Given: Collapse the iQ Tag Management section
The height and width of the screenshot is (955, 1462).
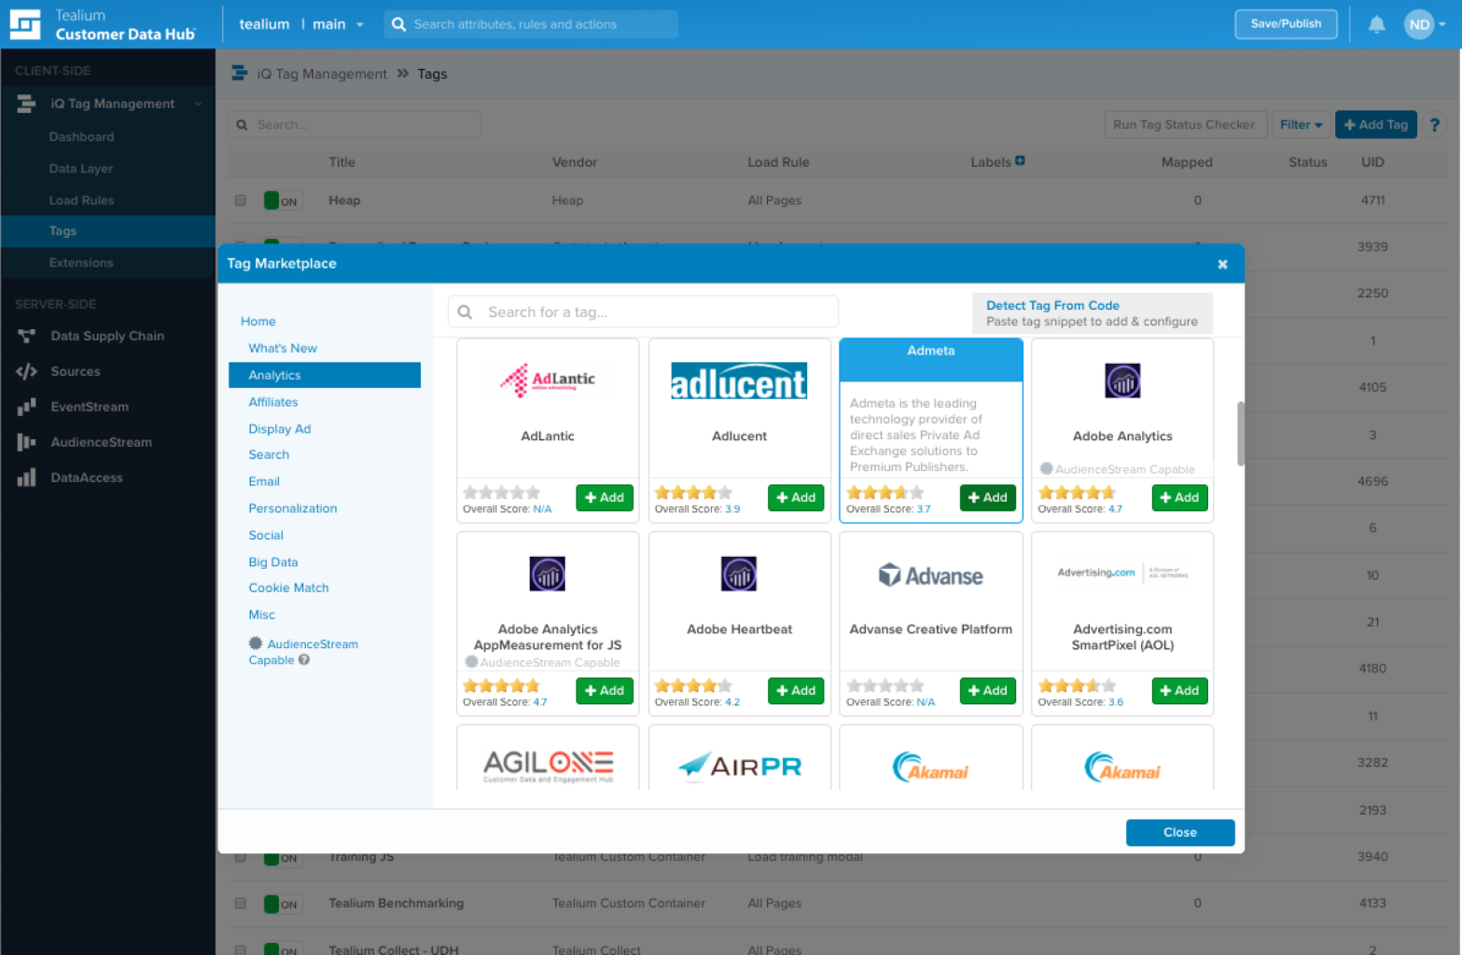Looking at the screenshot, I should tap(198, 104).
